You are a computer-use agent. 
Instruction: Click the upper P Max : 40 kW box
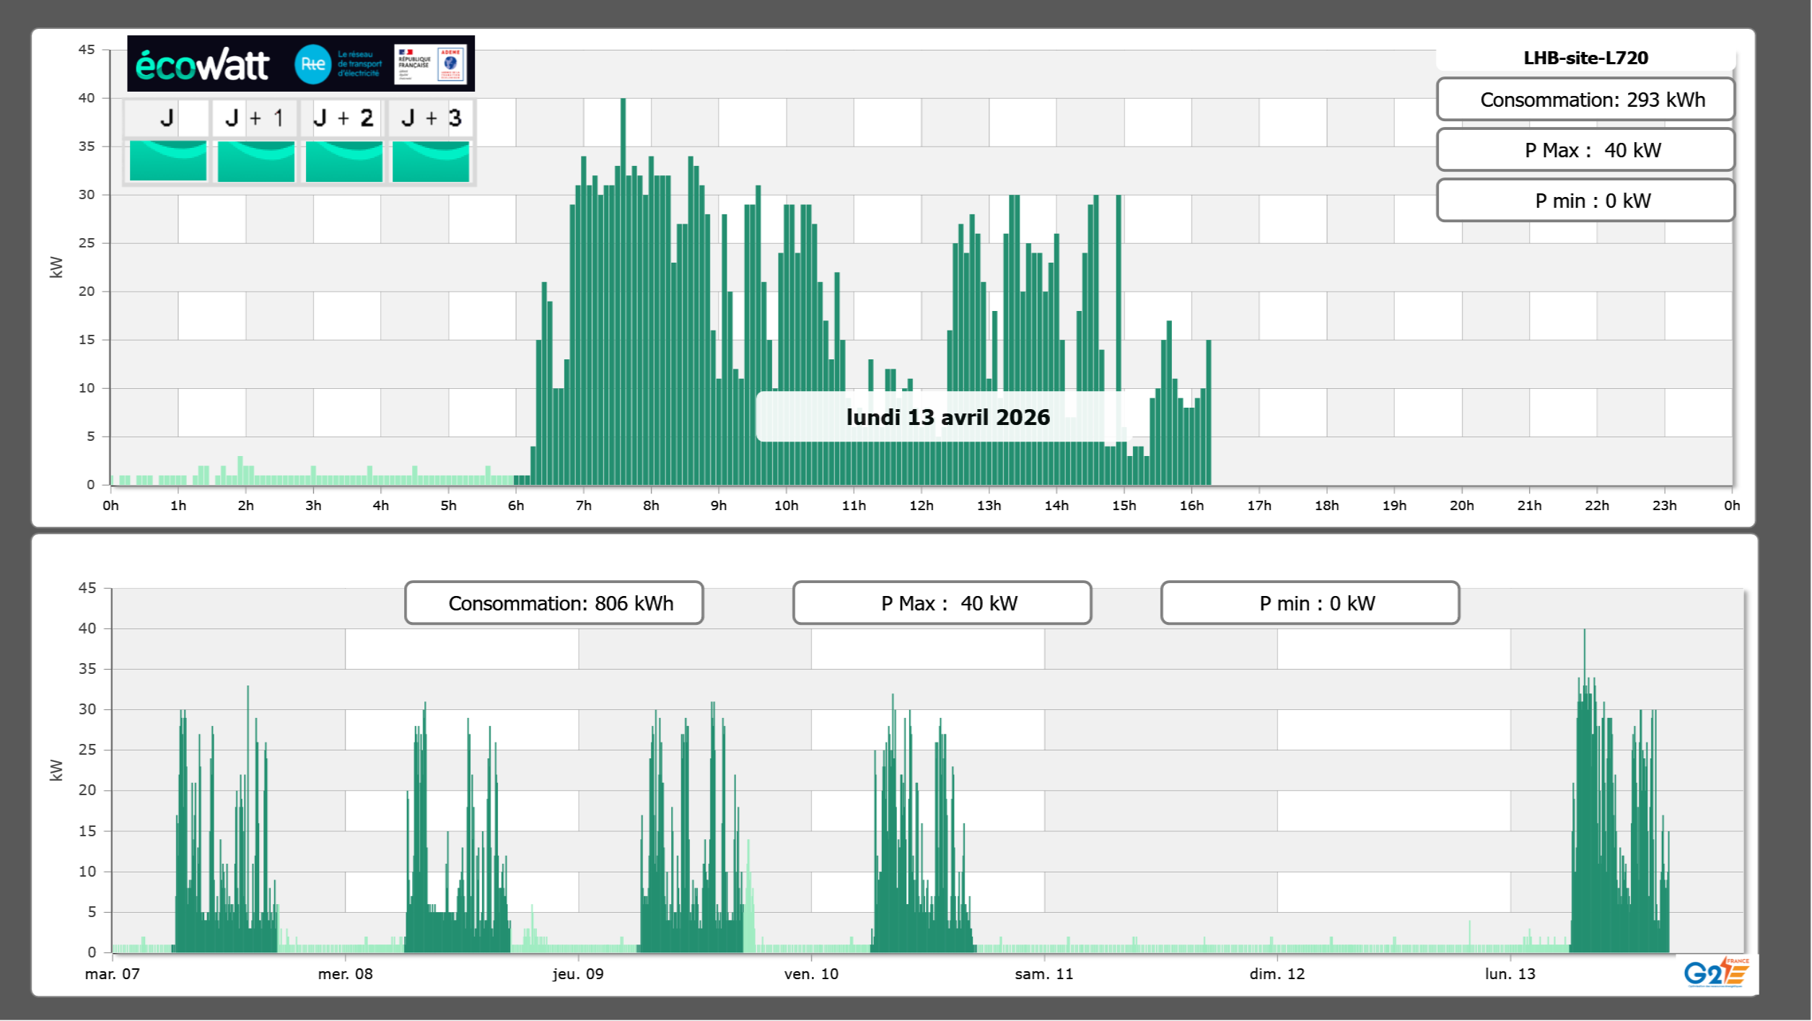[1585, 150]
